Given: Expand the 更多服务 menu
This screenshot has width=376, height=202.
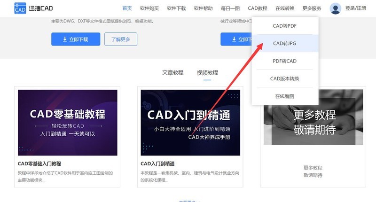Looking at the screenshot, I should pos(312,8).
